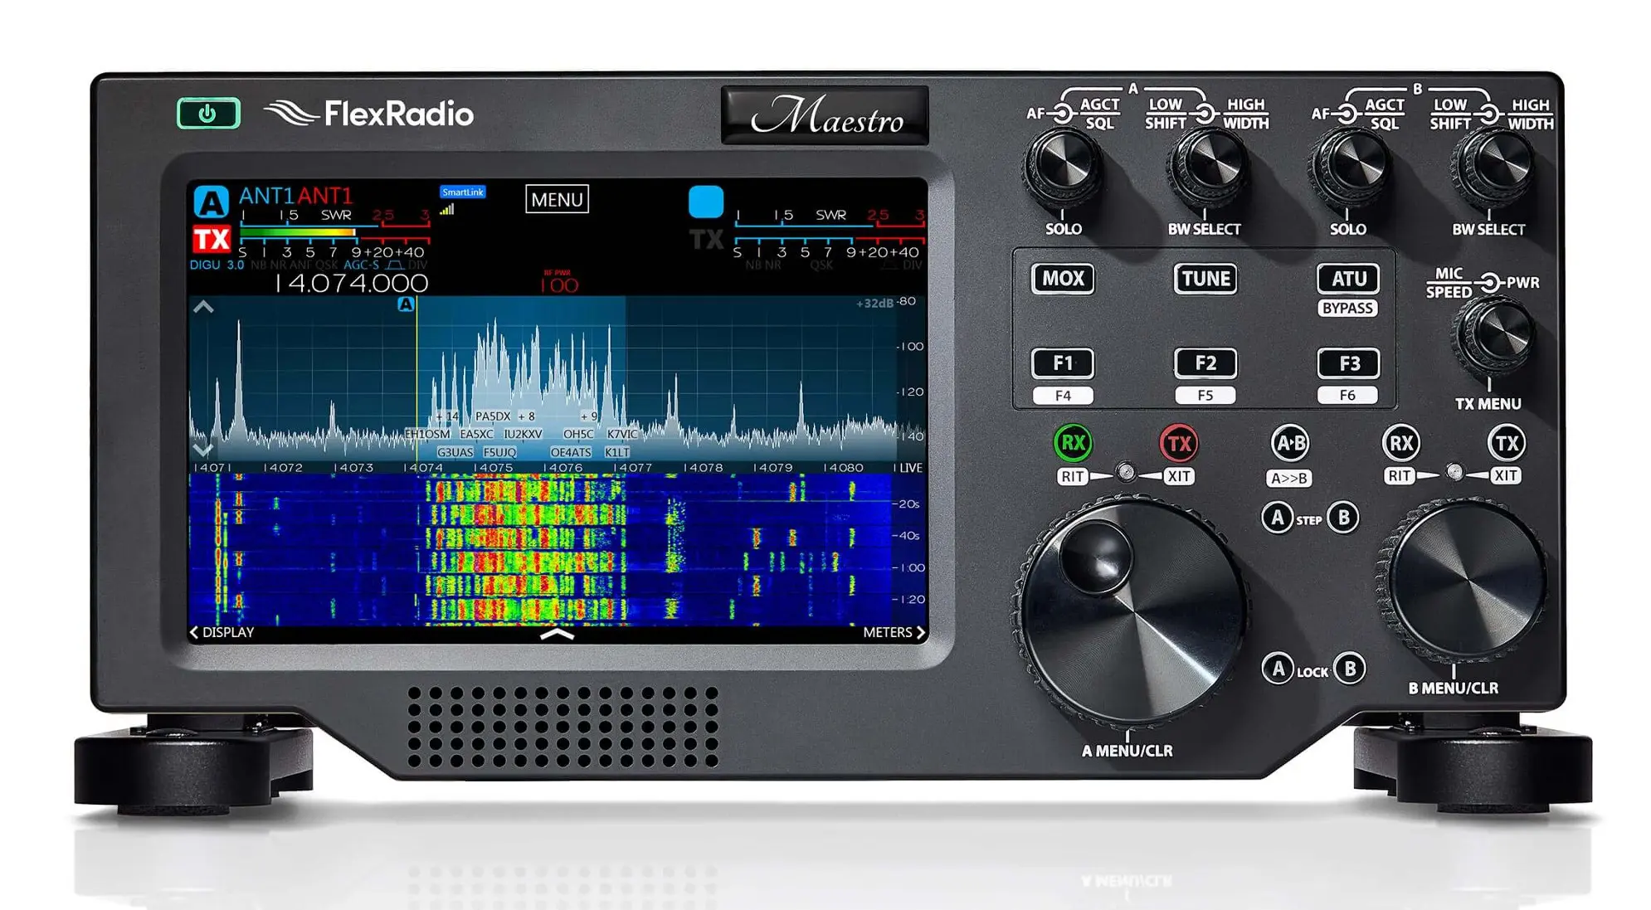The height and width of the screenshot is (910, 1651).
Task: Toggle the NB indicator under slice A meter
Action: pos(258,265)
